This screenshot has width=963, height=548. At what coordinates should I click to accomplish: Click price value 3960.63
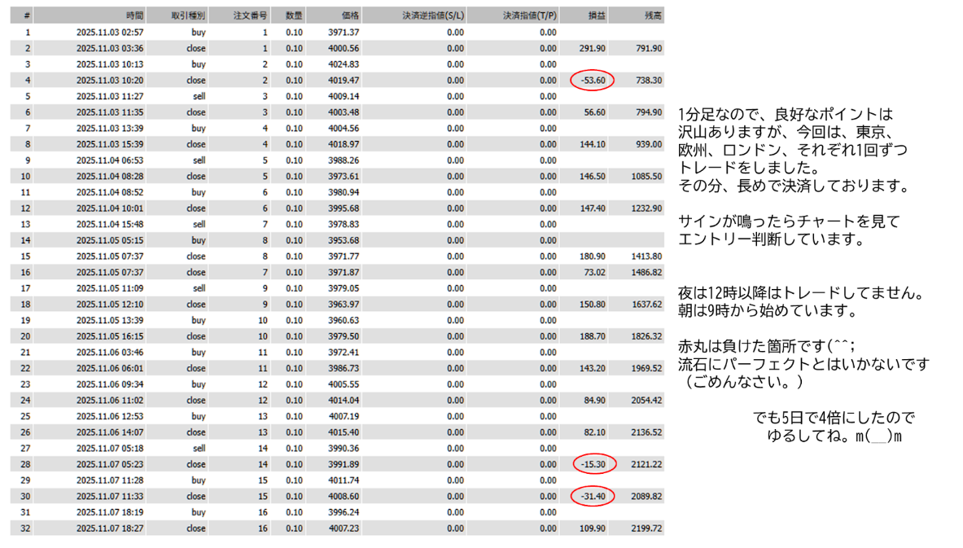pyautogui.click(x=344, y=320)
